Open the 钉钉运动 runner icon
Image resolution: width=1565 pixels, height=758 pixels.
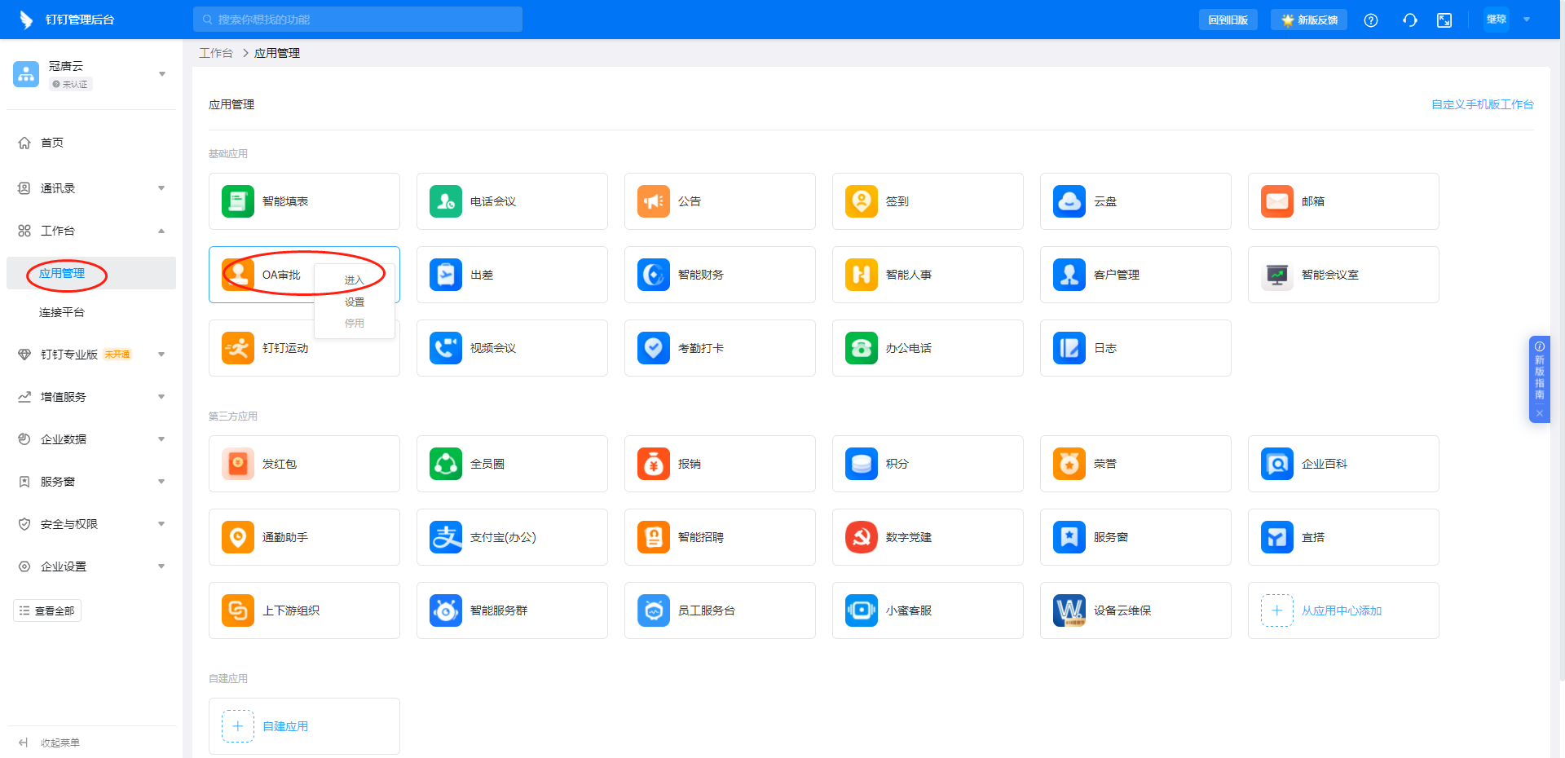[238, 348]
